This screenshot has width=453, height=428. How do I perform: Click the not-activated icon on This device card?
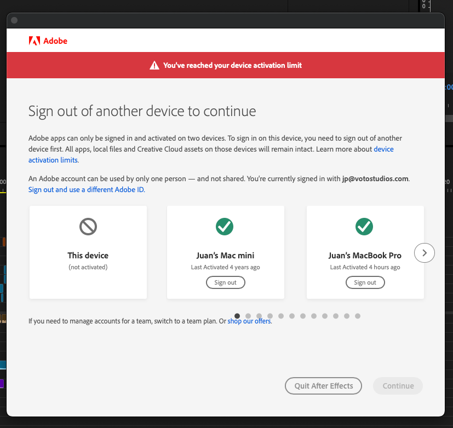(88, 227)
